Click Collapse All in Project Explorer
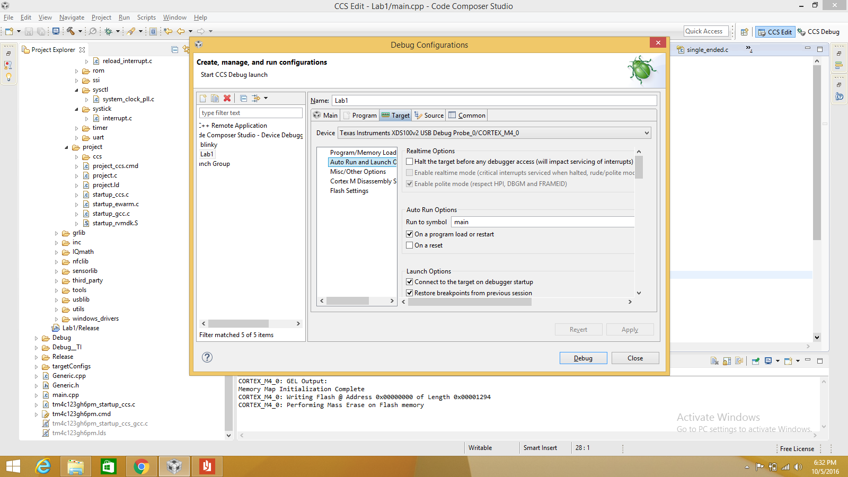Viewport: 848px width, 477px height. [174, 49]
